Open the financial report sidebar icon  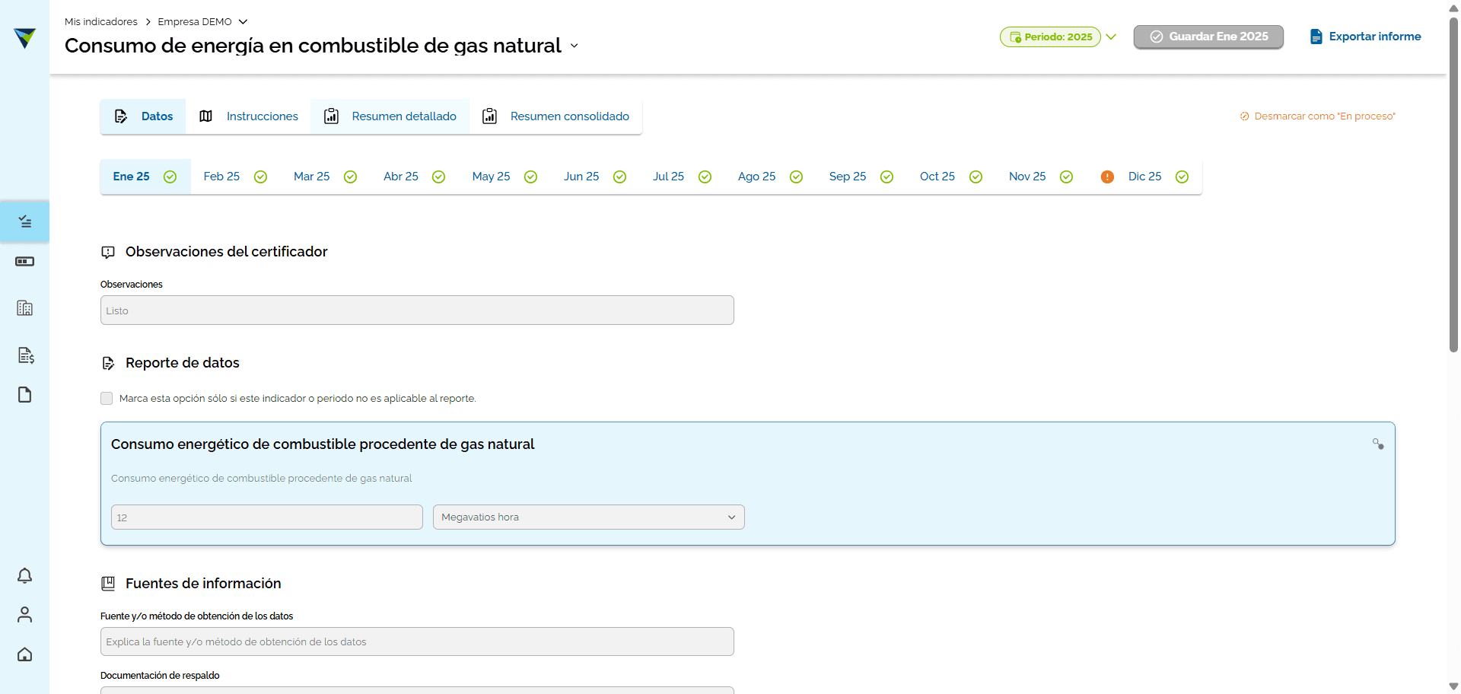click(25, 355)
